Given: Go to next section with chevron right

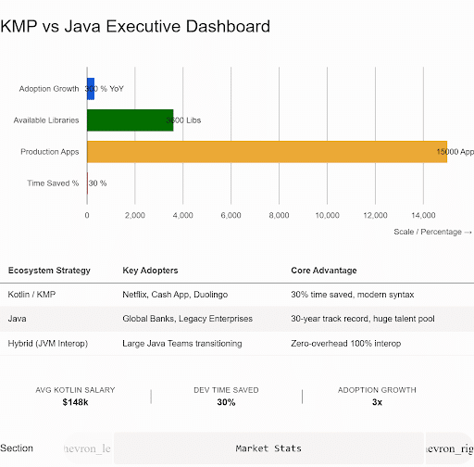Looking at the screenshot, I should click(449, 448).
